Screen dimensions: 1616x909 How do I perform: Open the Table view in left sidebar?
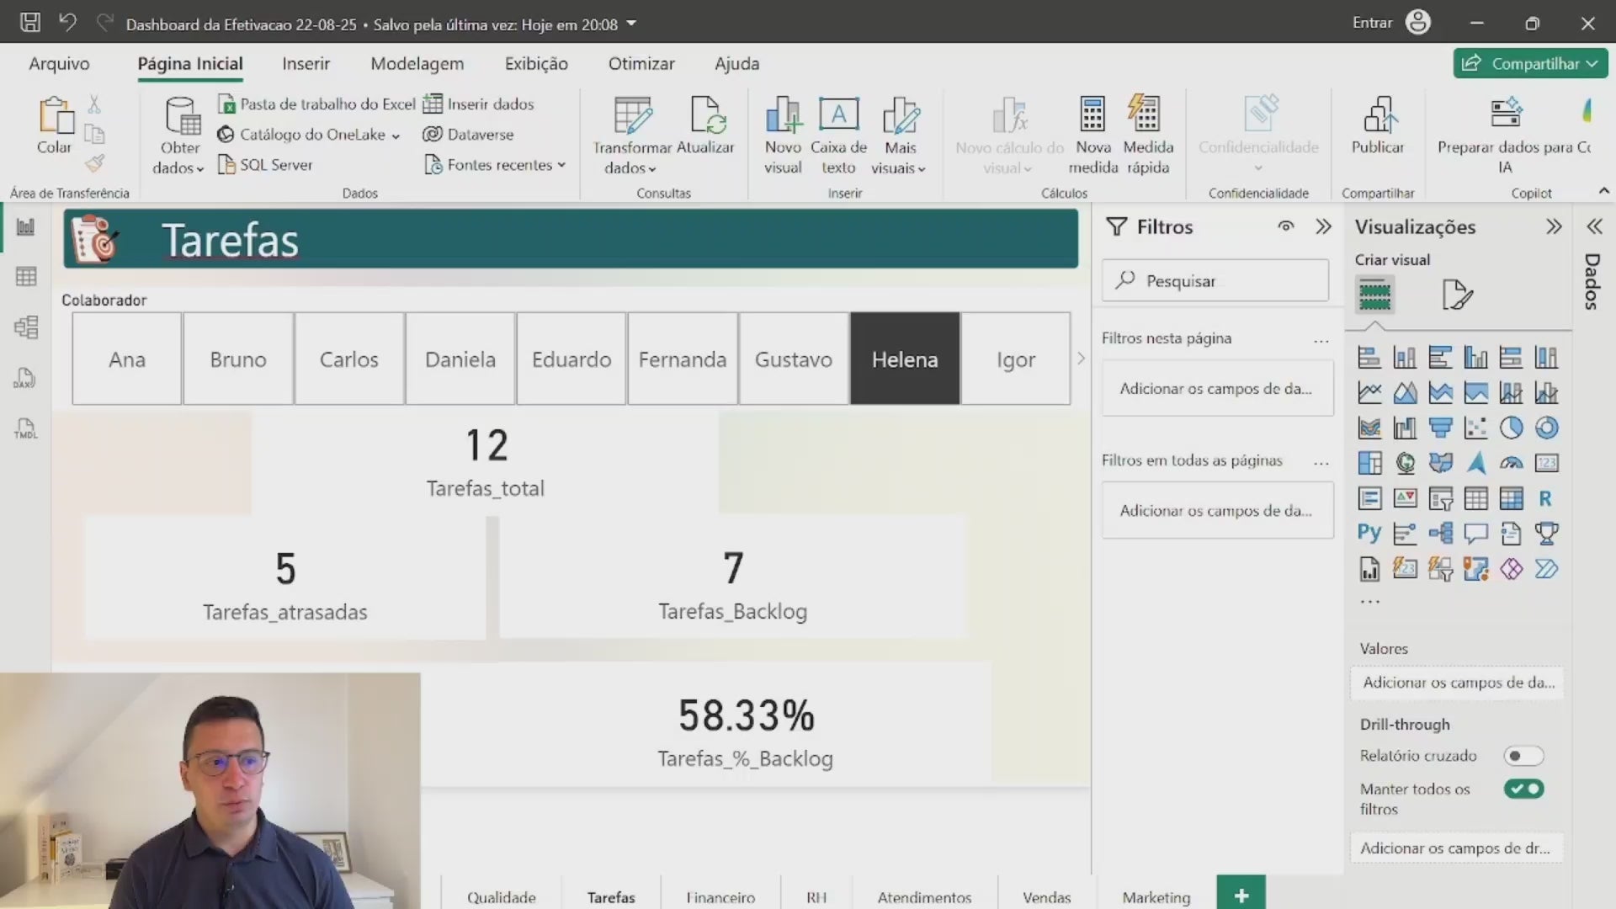[x=26, y=277]
